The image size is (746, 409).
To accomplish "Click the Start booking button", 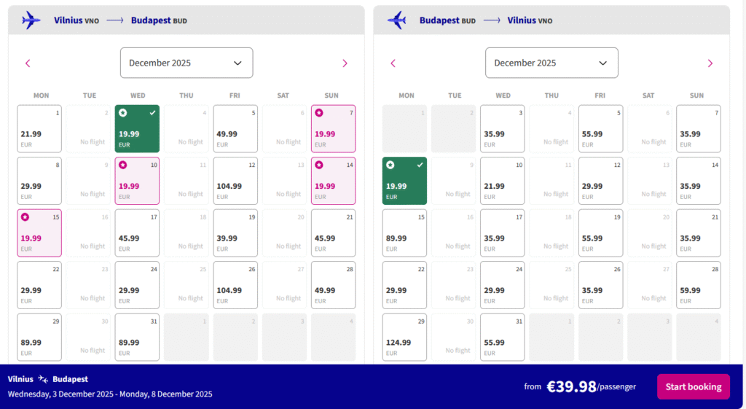I will [x=693, y=386].
